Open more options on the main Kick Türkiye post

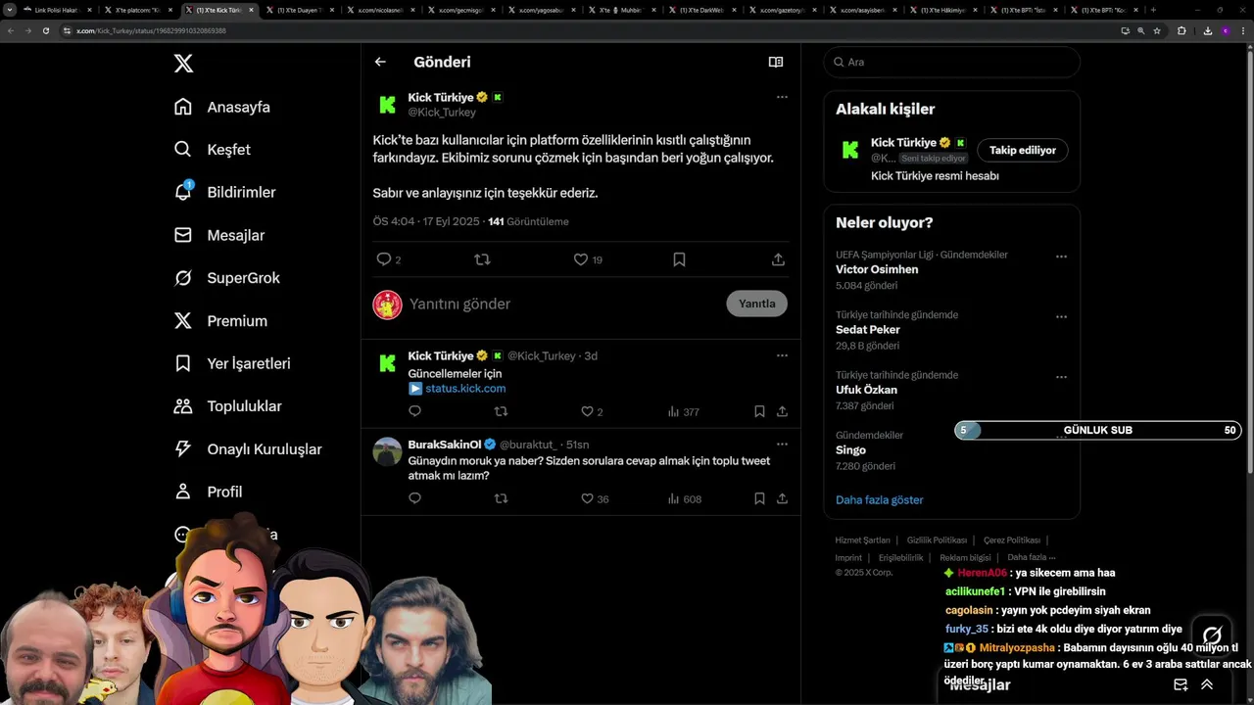click(x=782, y=97)
